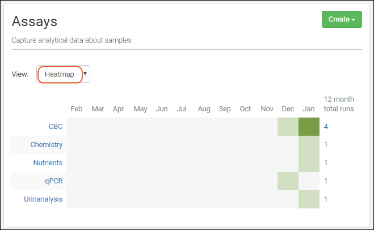The width and height of the screenshot is (374, 230).
Task: Click the dark green CBC January cell
Action: coord(309,127)
